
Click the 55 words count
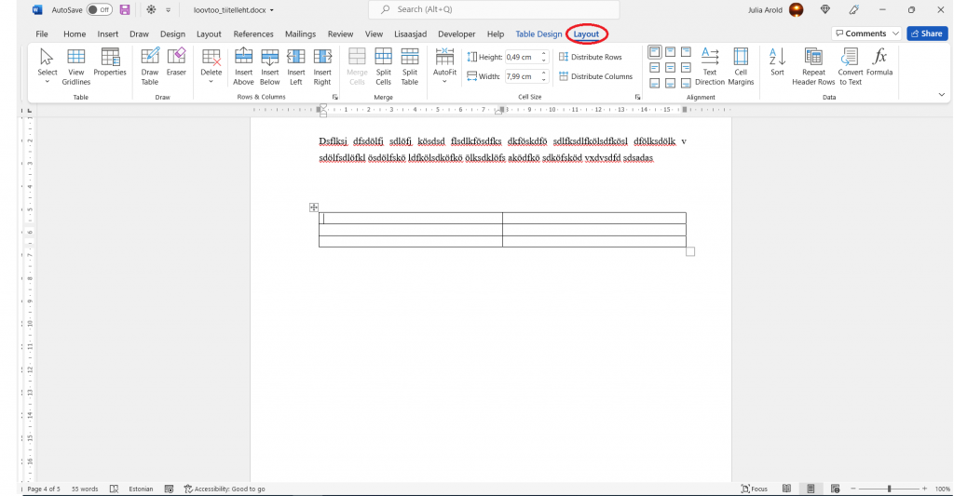click(x=85, y=489)
